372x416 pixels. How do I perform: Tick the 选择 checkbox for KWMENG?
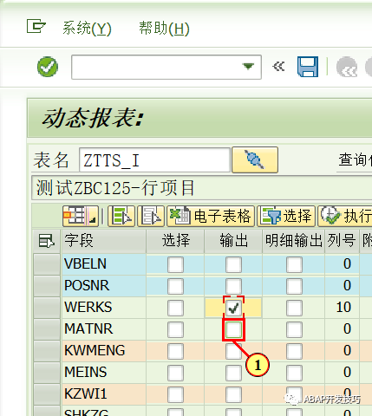[175, 351]
